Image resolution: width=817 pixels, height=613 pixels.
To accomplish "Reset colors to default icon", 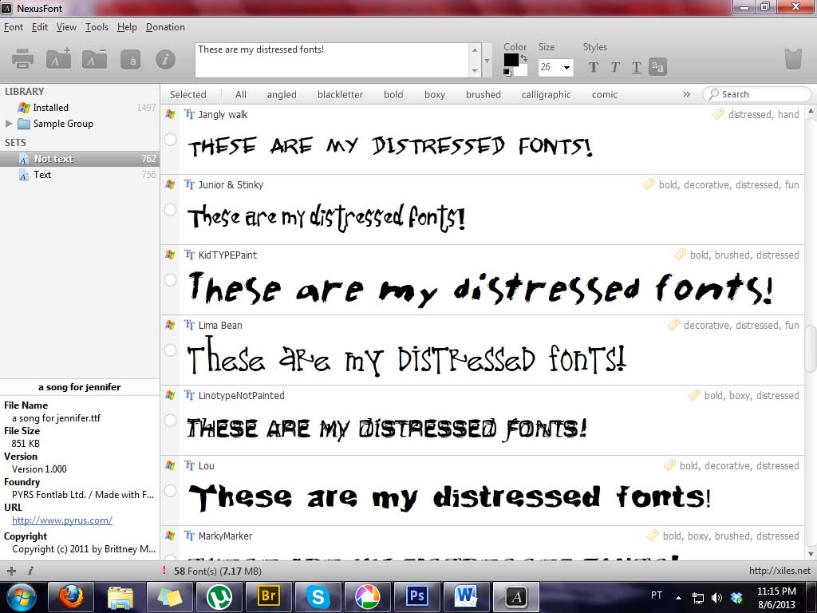I will coord(507,73).
